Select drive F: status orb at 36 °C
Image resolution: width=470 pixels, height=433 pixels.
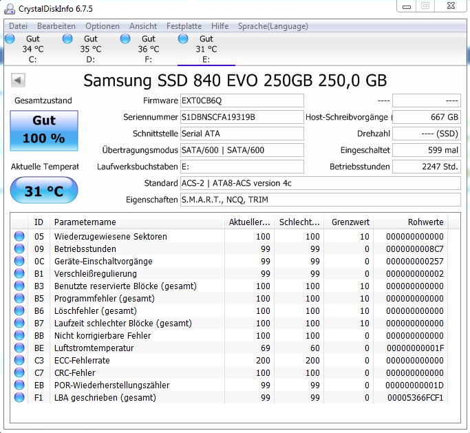pyautogui.click(x=125, y=39)
